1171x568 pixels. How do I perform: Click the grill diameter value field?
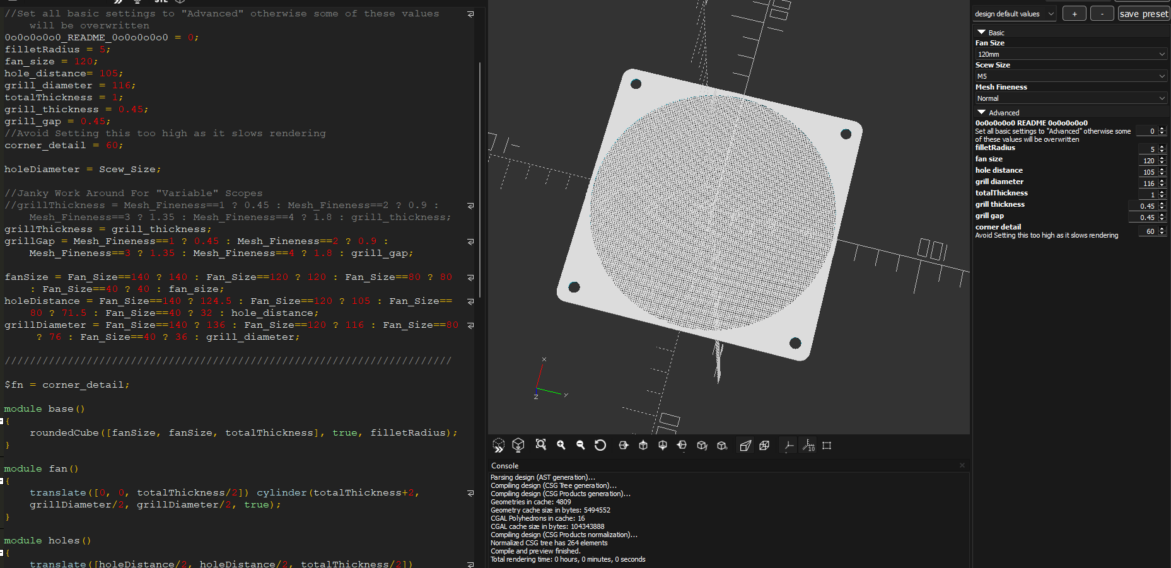tap(1148, 183)
